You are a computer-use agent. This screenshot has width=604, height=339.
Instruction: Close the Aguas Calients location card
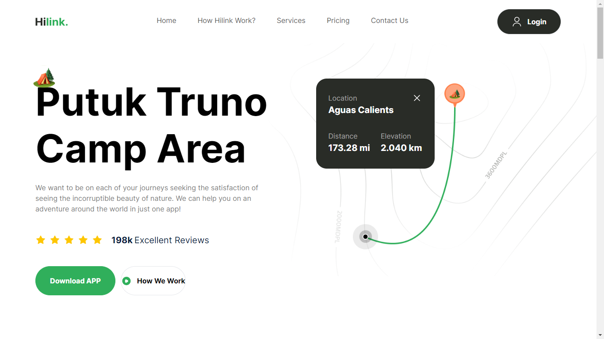tap(417, 98)
